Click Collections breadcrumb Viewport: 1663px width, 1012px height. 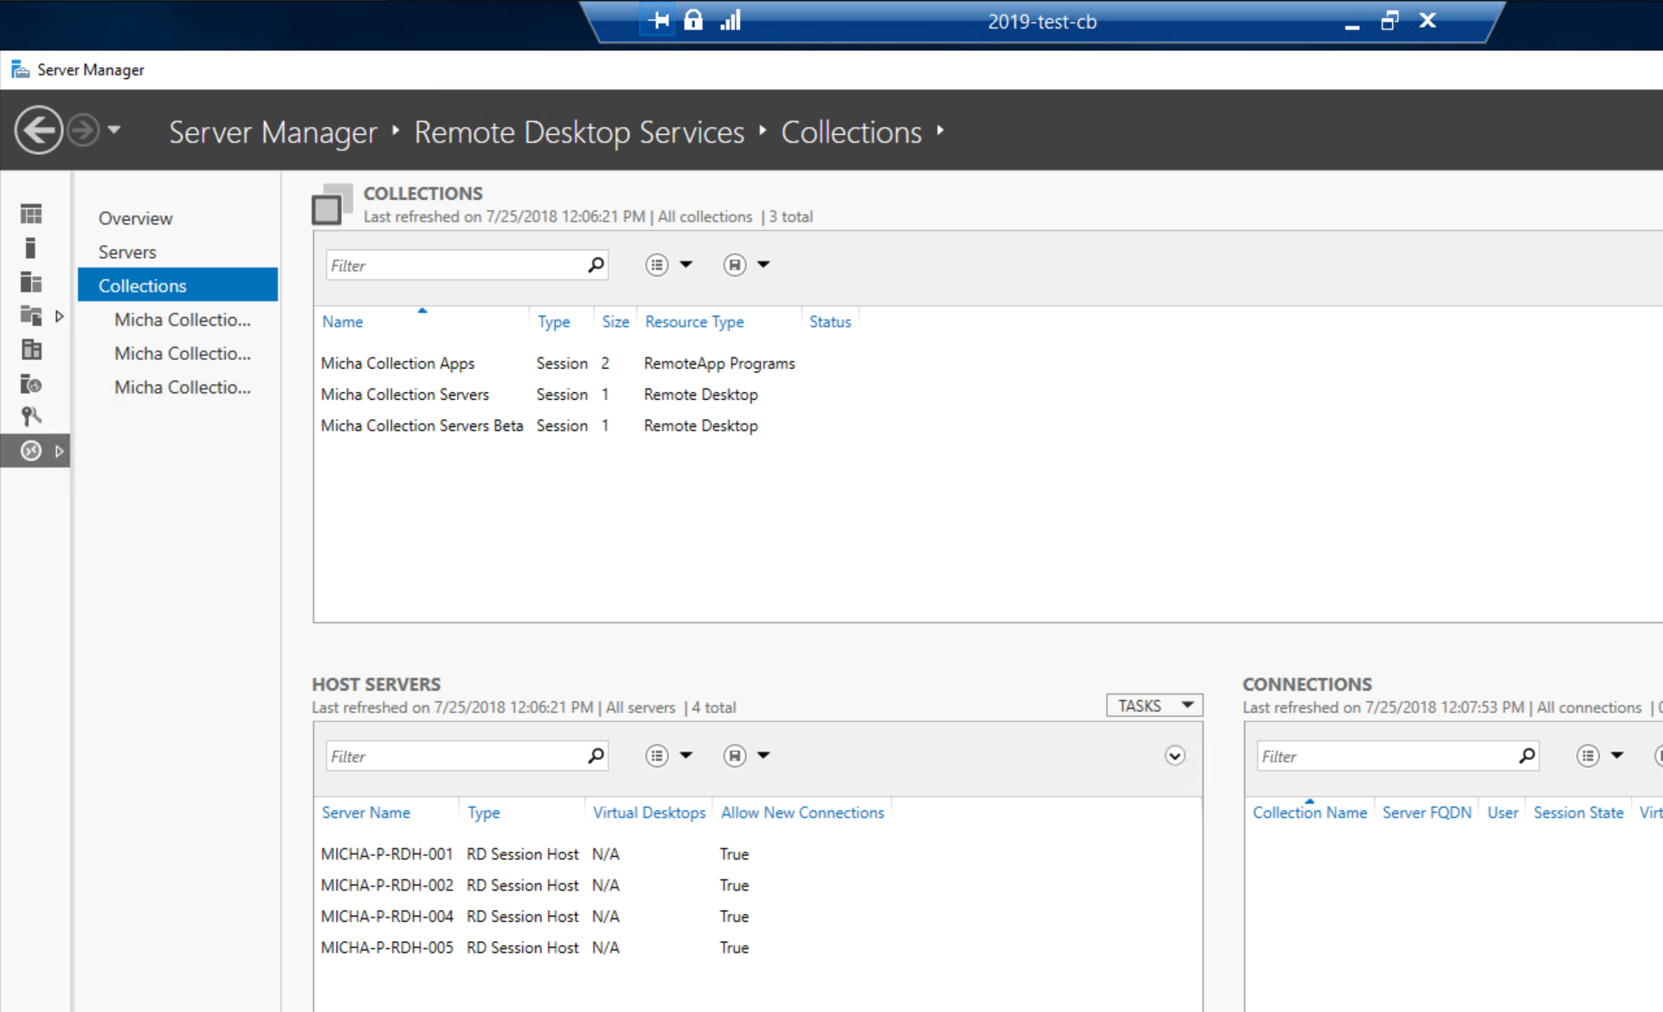[851, 132]
